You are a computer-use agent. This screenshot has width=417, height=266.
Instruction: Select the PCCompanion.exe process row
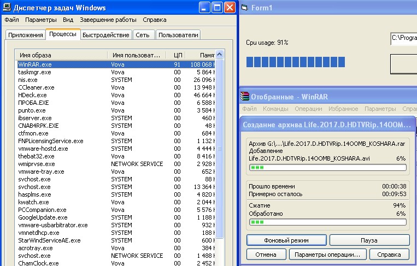(116, 210)
